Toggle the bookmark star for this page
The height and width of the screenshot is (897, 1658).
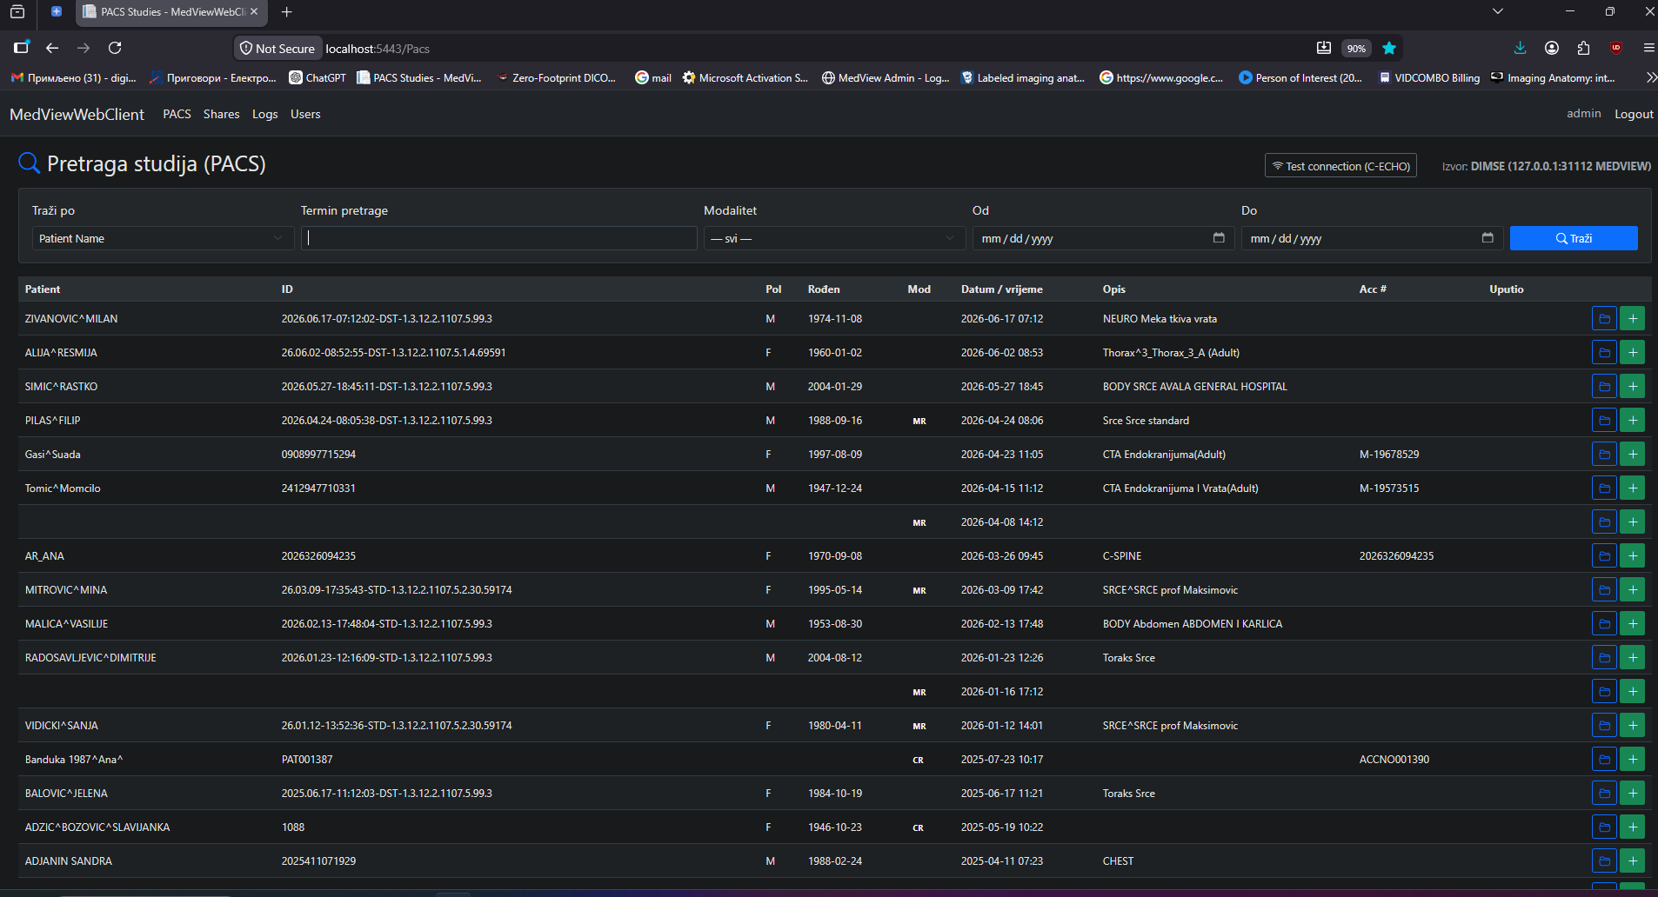click(1389, 48)
